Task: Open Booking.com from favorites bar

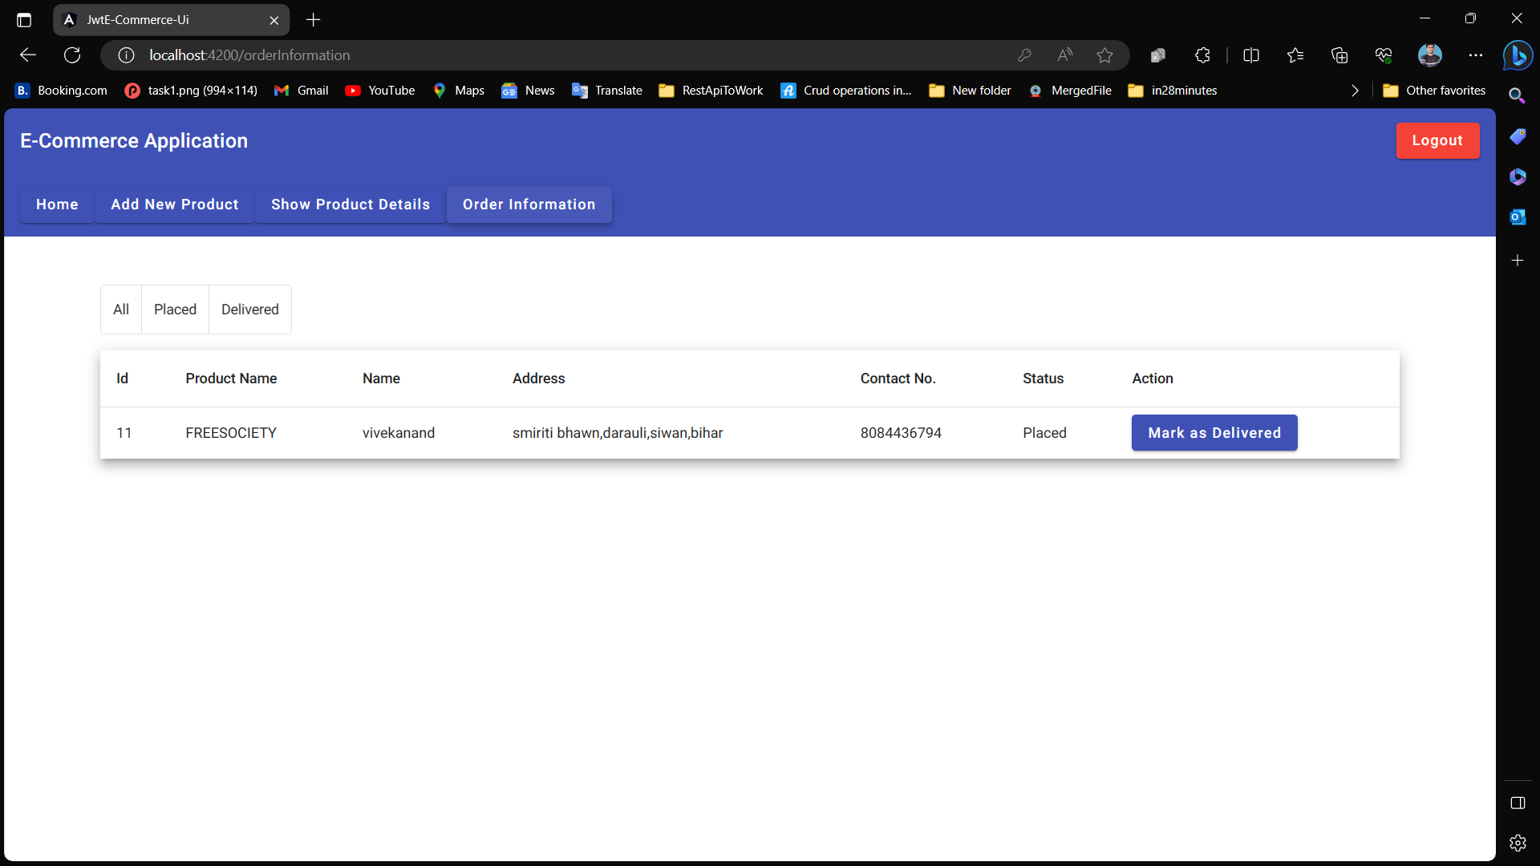Action: click(59, 90)
